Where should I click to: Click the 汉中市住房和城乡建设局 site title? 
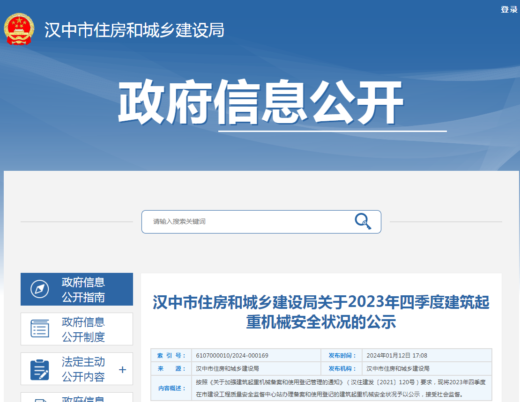(134, 30)
